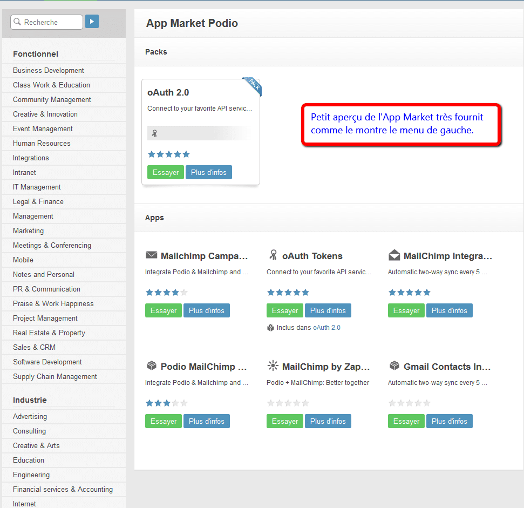Screen dimensions: 524x508
Task: Click Plus d'infos for MailChimp by Zap... app
Action: pyautogui.click(x=328, y=421)
